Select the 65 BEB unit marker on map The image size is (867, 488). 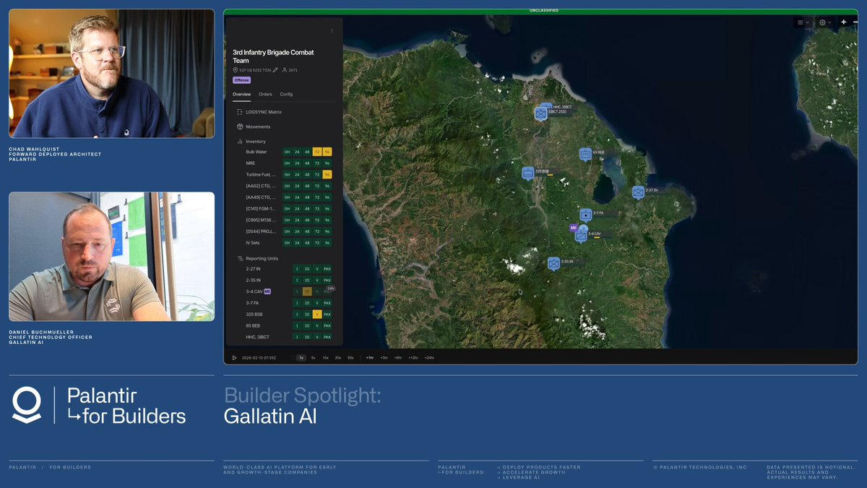click(x=585, y=153)
